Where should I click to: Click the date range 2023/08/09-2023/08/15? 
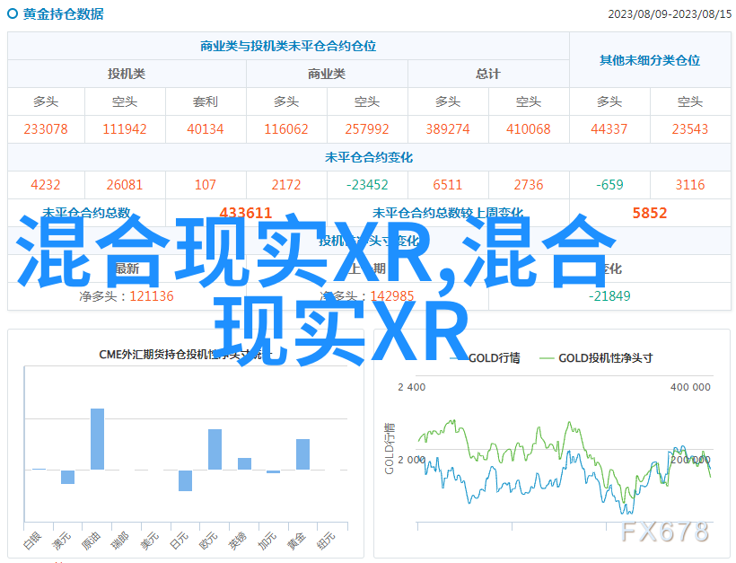point(670,14)
